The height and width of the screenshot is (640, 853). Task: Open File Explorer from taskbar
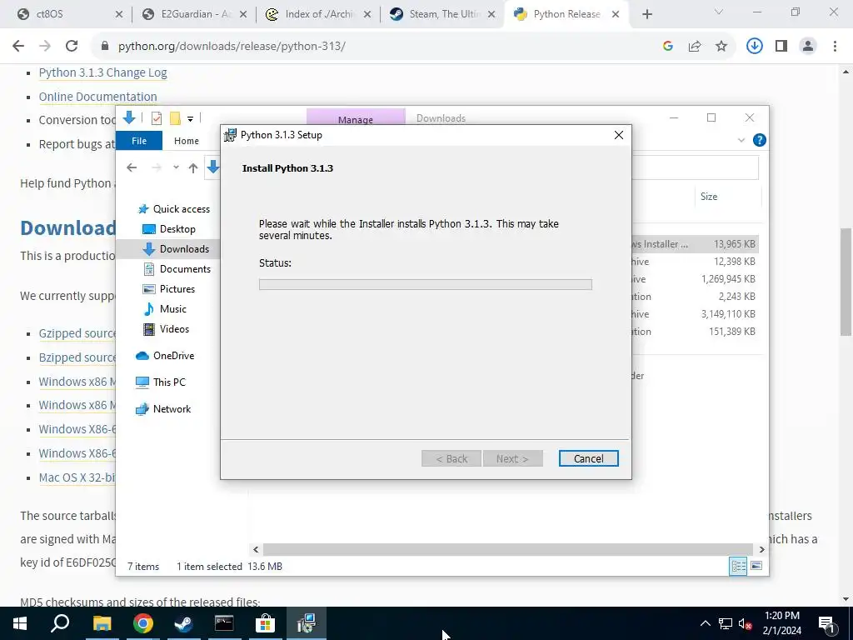(x=102, y=623)
